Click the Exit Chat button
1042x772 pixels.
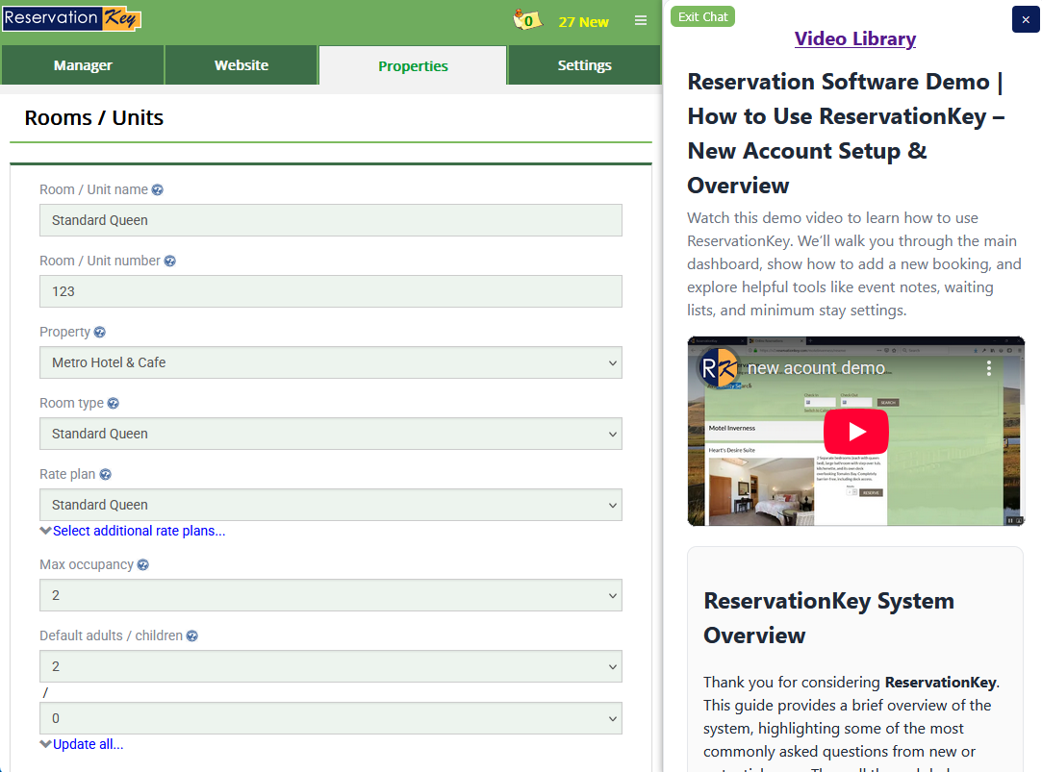click(702, 17)
